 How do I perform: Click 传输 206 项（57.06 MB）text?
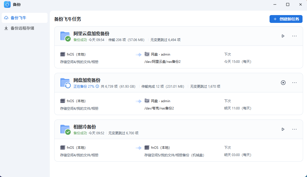click(x=126, y=40)
